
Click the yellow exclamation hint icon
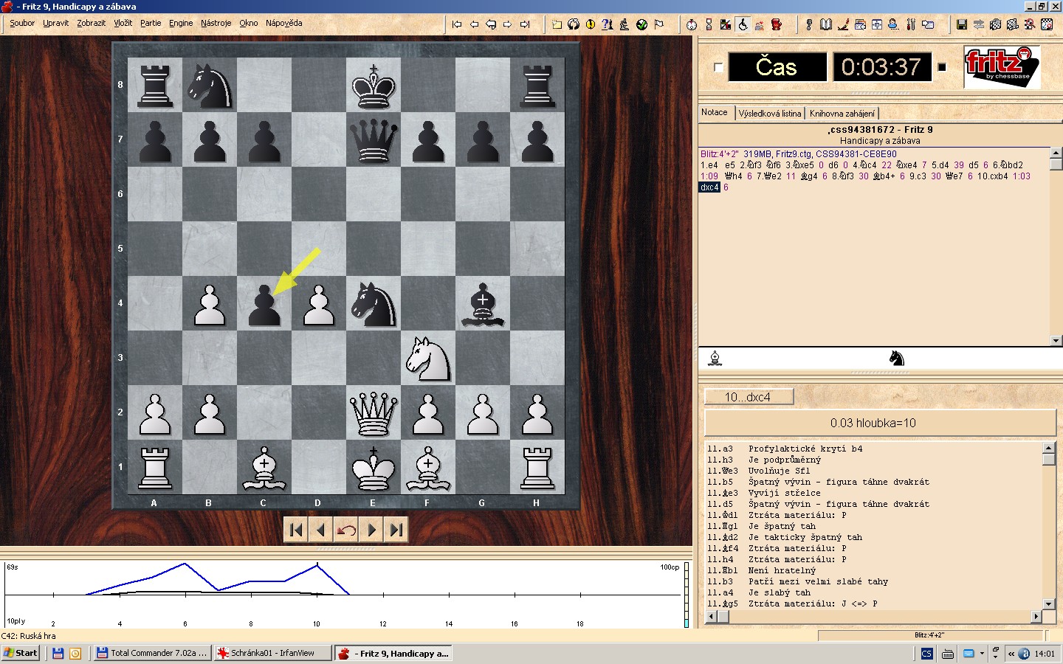(591, 24)
